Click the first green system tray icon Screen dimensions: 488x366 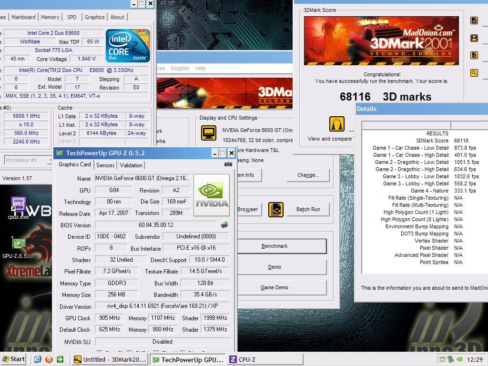pos(442,359)
